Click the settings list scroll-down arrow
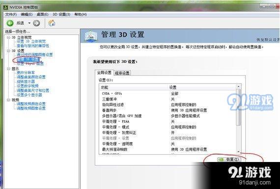The width and height of the screenshot is (280, 189). pyautogui.click(x=238, y=152)
